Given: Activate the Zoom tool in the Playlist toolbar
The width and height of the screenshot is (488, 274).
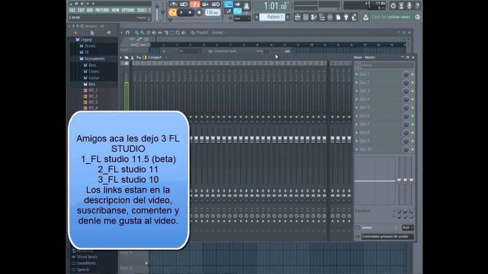Looking at the screenshot, I should click(177, 32).
